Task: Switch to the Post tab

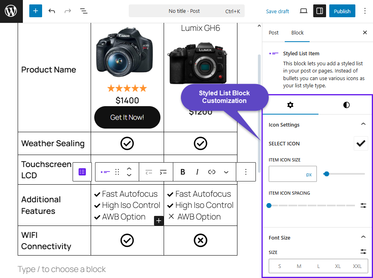Action: point(274,32)
